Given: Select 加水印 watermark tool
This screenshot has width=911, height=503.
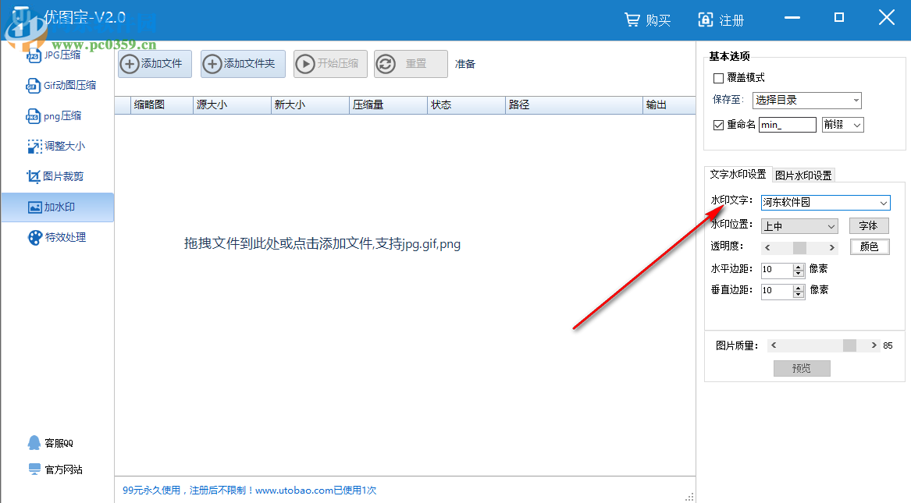Looking at the screenshot, I should pyautogui.click(x=57, y=207).
